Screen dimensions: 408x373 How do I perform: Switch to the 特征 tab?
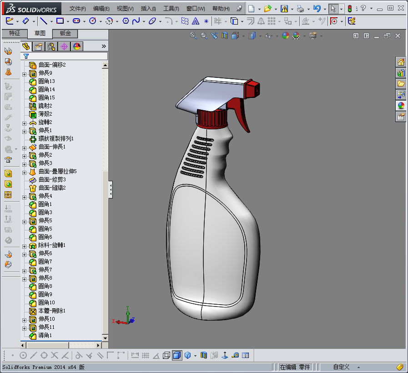click(15, 33)
